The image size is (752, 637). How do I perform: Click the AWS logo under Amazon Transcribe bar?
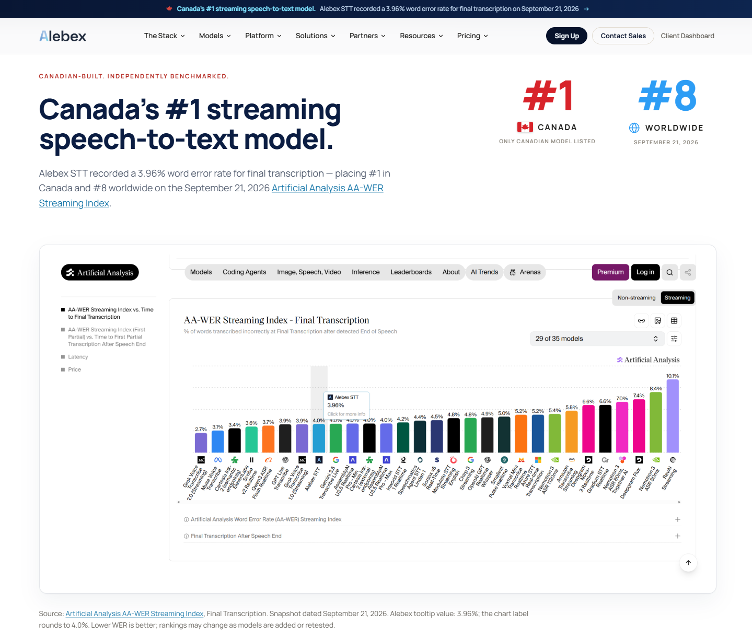[x=572, y=460]
